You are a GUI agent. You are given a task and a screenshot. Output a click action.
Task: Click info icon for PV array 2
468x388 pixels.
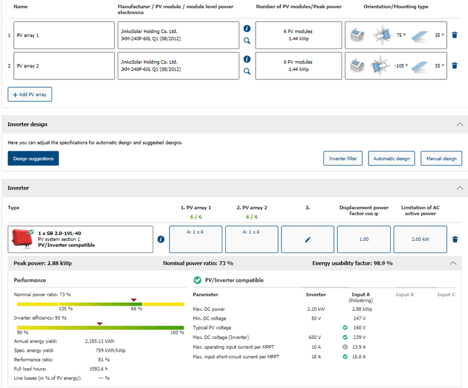click(247, 59)
